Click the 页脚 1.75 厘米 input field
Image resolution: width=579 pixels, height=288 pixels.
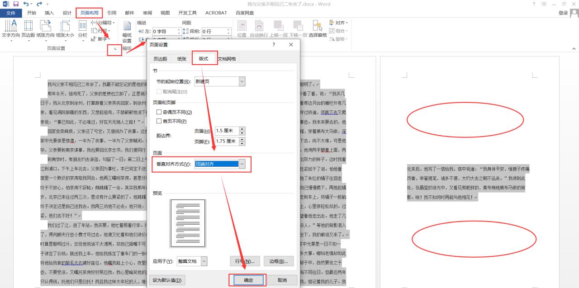227,142
